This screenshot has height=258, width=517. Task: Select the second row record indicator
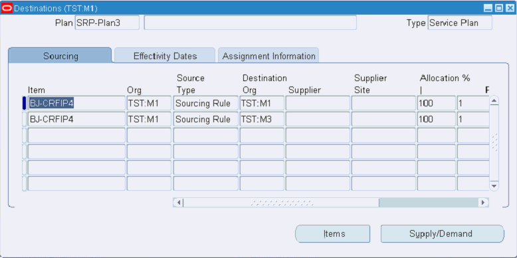coord(24,119)
